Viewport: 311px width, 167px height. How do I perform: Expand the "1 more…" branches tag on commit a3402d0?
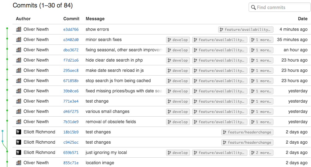coord(261,40)
